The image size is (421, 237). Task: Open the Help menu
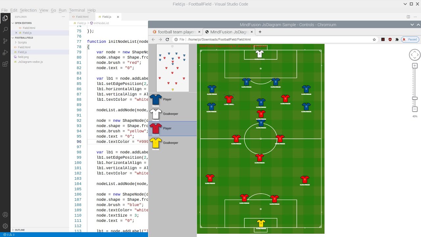91,10
